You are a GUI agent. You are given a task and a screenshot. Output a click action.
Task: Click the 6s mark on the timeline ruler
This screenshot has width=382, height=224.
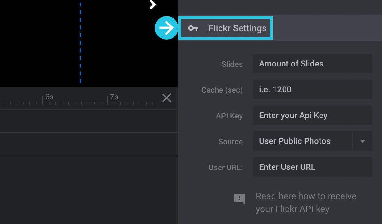49,97
